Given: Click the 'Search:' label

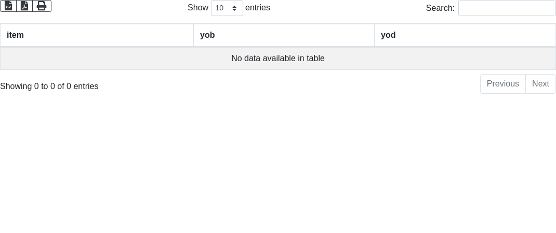Looking at the screenshot, I should (x=440, y=8).
